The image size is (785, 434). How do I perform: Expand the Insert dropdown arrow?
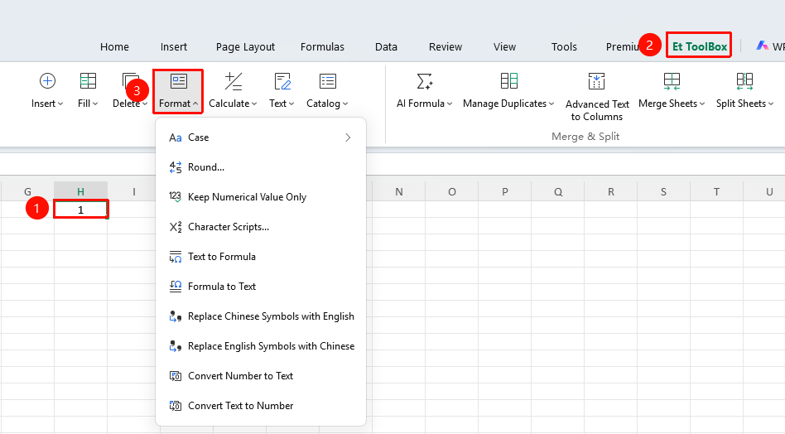(x=60, y=104)
